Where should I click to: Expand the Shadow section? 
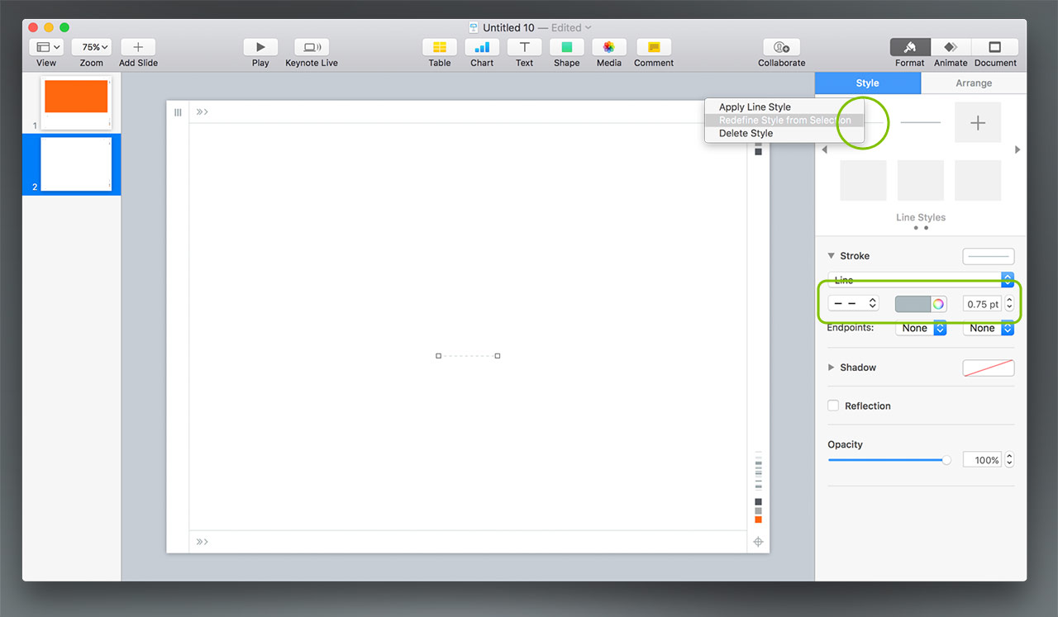click(x=832, y=368)
